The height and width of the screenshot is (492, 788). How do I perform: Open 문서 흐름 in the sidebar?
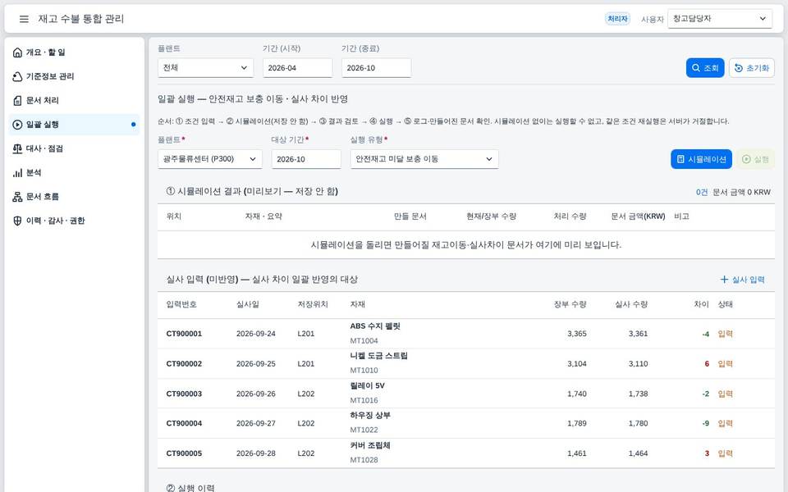point(75,197)
